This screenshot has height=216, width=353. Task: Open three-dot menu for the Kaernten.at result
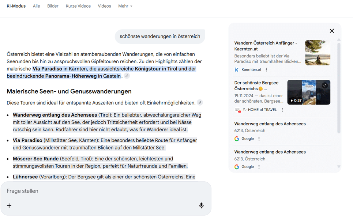266,69
